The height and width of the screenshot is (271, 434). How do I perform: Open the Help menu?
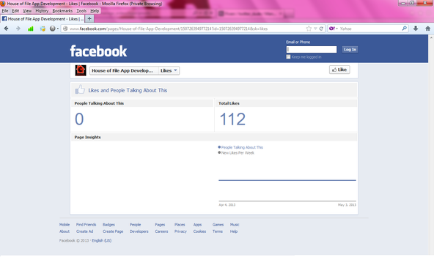click(95, 11)
